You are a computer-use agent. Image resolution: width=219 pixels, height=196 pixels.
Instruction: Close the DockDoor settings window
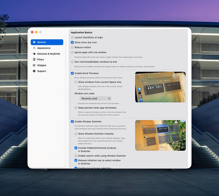click(x=32, y=32)
